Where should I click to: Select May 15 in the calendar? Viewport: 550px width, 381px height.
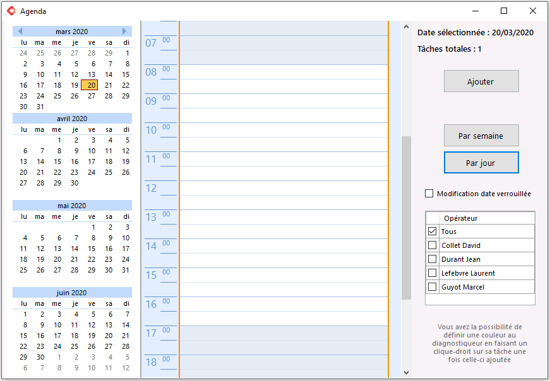[x=92, y=249]
